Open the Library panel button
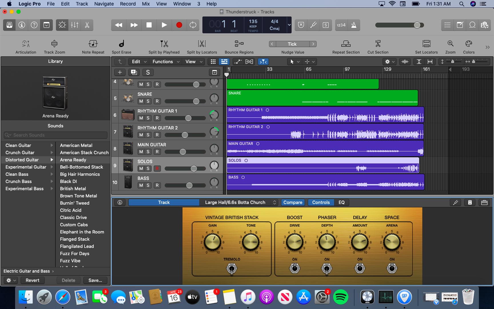 click(9, 25)
